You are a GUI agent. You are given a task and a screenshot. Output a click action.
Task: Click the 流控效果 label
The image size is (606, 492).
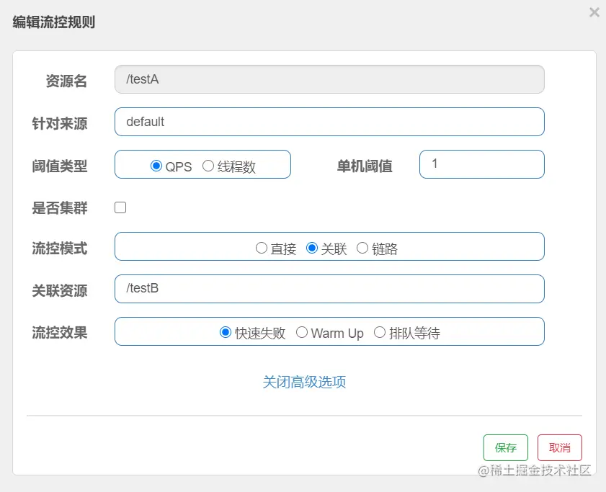pyautogui.click(x=60, y=332)
